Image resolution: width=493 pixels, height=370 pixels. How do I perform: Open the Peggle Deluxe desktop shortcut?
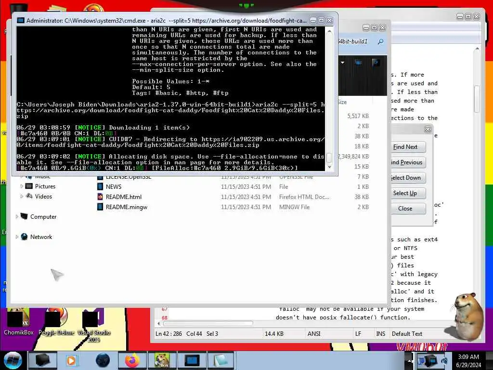(56, 321)
